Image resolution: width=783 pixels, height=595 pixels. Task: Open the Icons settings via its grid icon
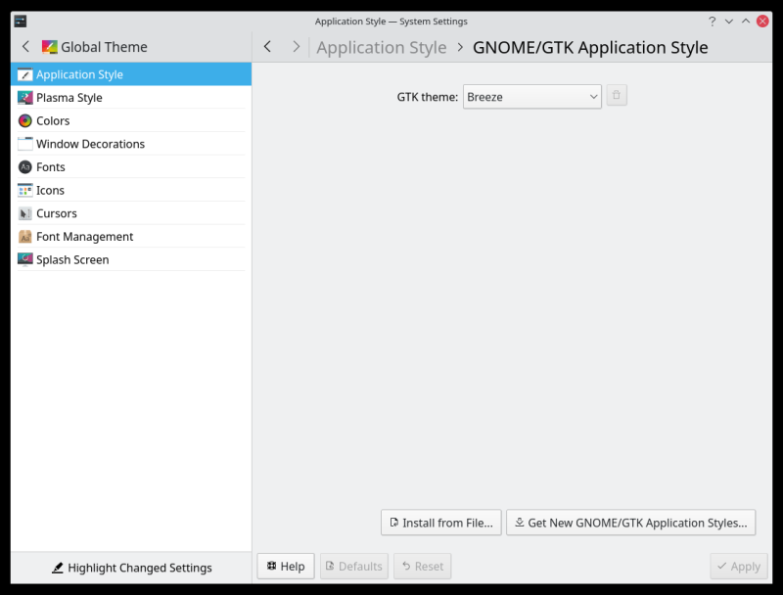(23, 190)
